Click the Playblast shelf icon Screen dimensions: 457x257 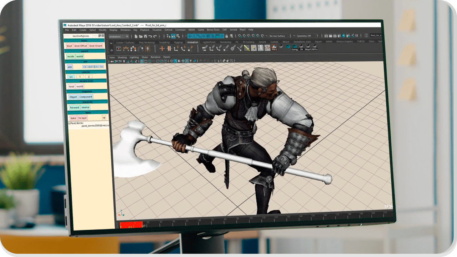(119, 49)
